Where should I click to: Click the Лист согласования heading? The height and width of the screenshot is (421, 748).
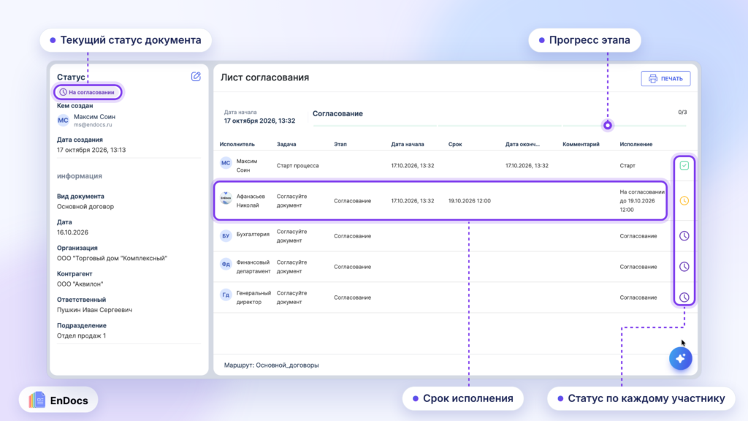pos(264,77)
